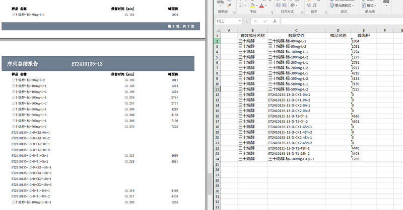Expand the Orientation dropdown arrow
Image resolution: width=403 pixels, height=210 pixels.
click(296, 6)
